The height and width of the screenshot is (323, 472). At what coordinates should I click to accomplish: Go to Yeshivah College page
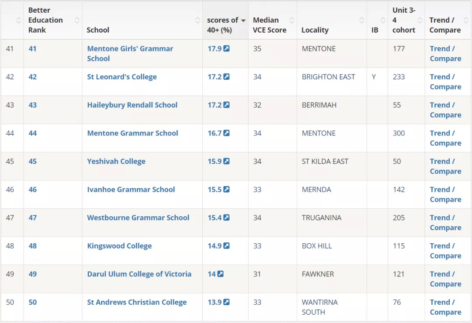[116, 161]
